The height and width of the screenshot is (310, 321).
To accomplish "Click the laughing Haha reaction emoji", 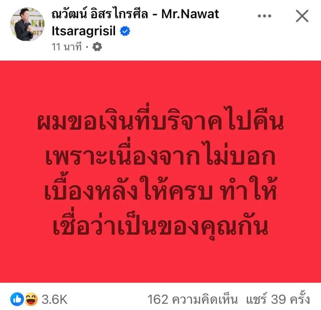I will tap(31, 299).
